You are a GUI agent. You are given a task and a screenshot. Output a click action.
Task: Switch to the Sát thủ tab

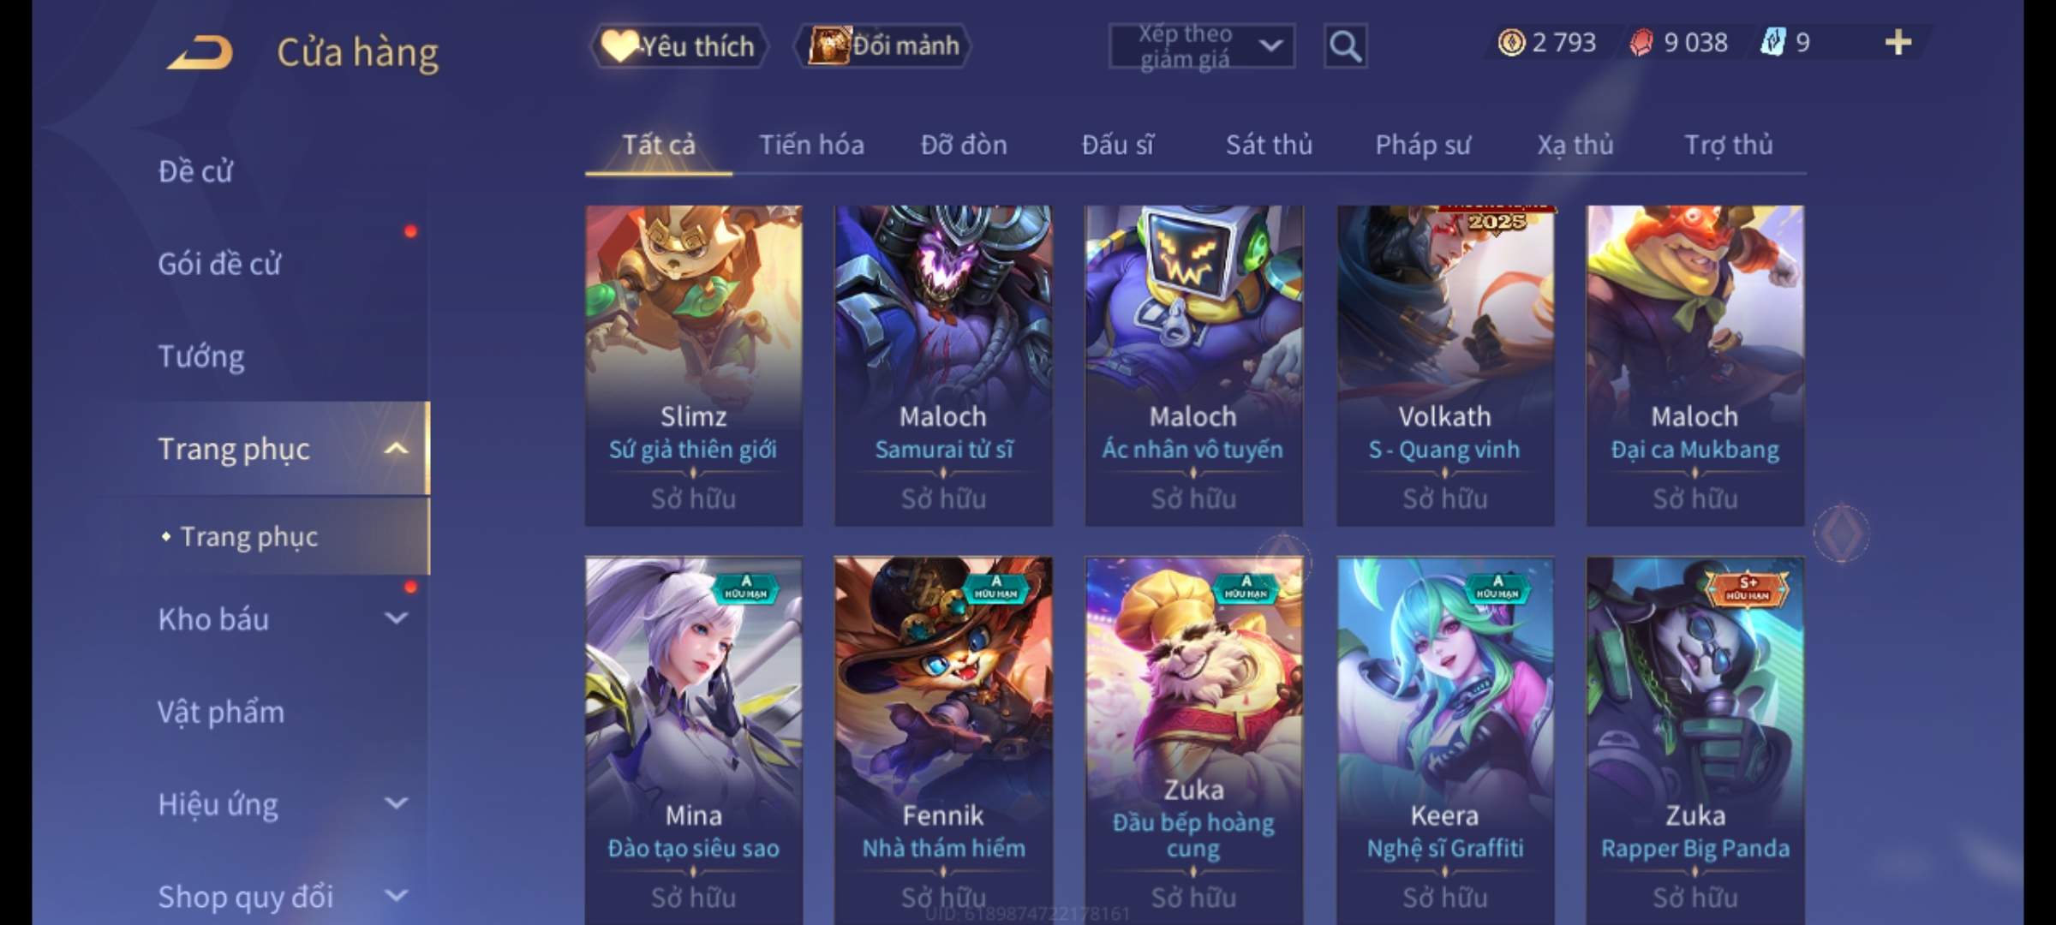coord(1269,145)
